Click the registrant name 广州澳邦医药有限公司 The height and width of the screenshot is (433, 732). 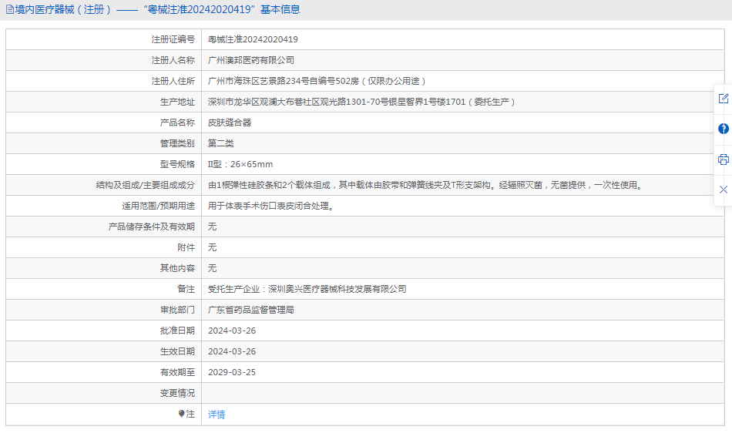(250, 60)
